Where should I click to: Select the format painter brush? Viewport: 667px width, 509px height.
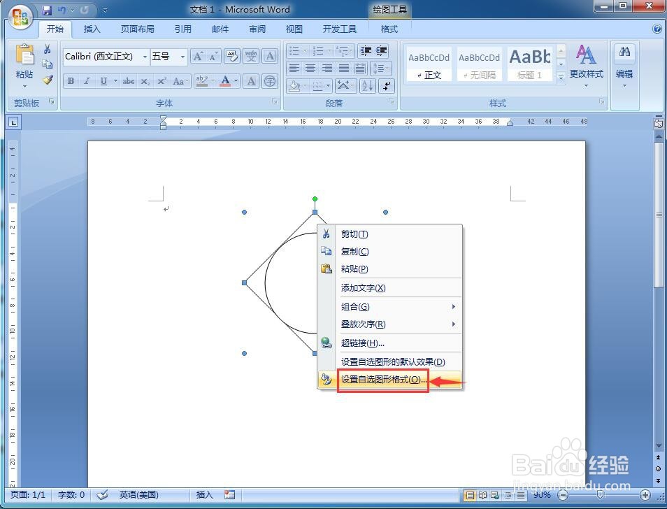point(48,79)
